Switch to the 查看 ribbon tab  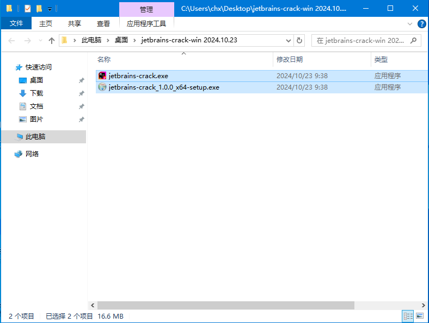[103, 24]
